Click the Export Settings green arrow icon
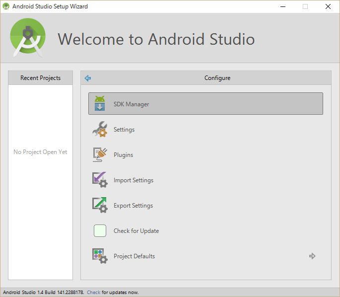340x297 pixels. tap(100, 205)
